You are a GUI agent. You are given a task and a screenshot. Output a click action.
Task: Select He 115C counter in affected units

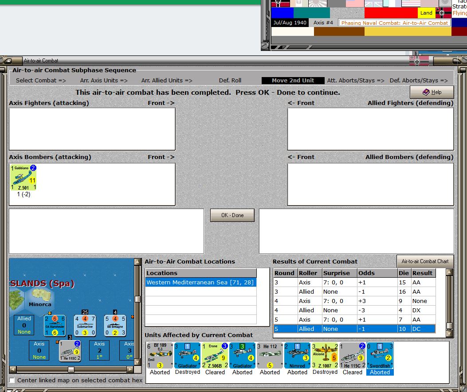click(352, 355)
